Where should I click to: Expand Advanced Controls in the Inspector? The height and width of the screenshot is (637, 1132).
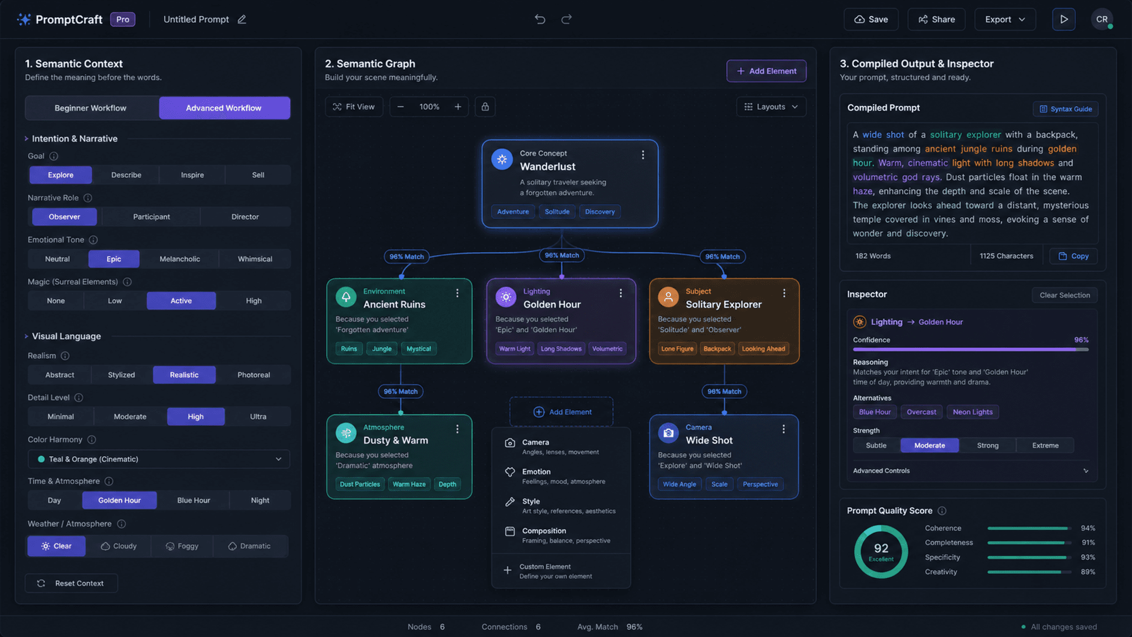pos(971,471)
